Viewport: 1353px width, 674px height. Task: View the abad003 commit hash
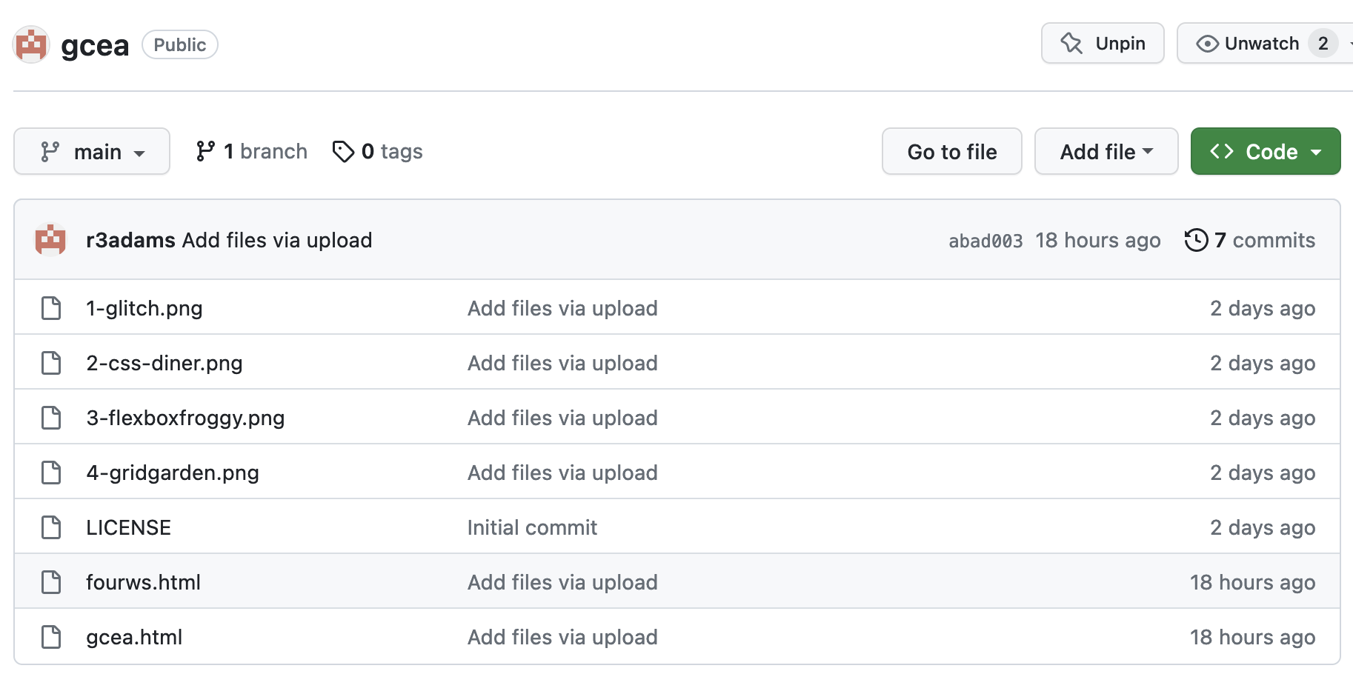coord(985,241)
